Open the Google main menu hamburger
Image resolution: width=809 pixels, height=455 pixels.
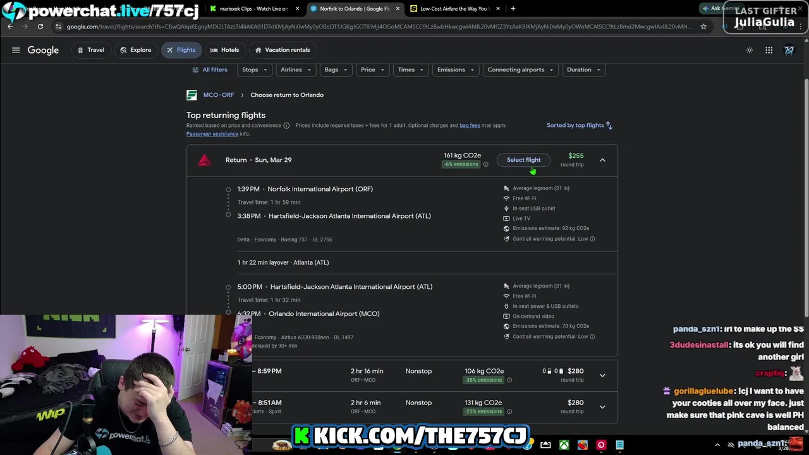[x=16, y=50]
